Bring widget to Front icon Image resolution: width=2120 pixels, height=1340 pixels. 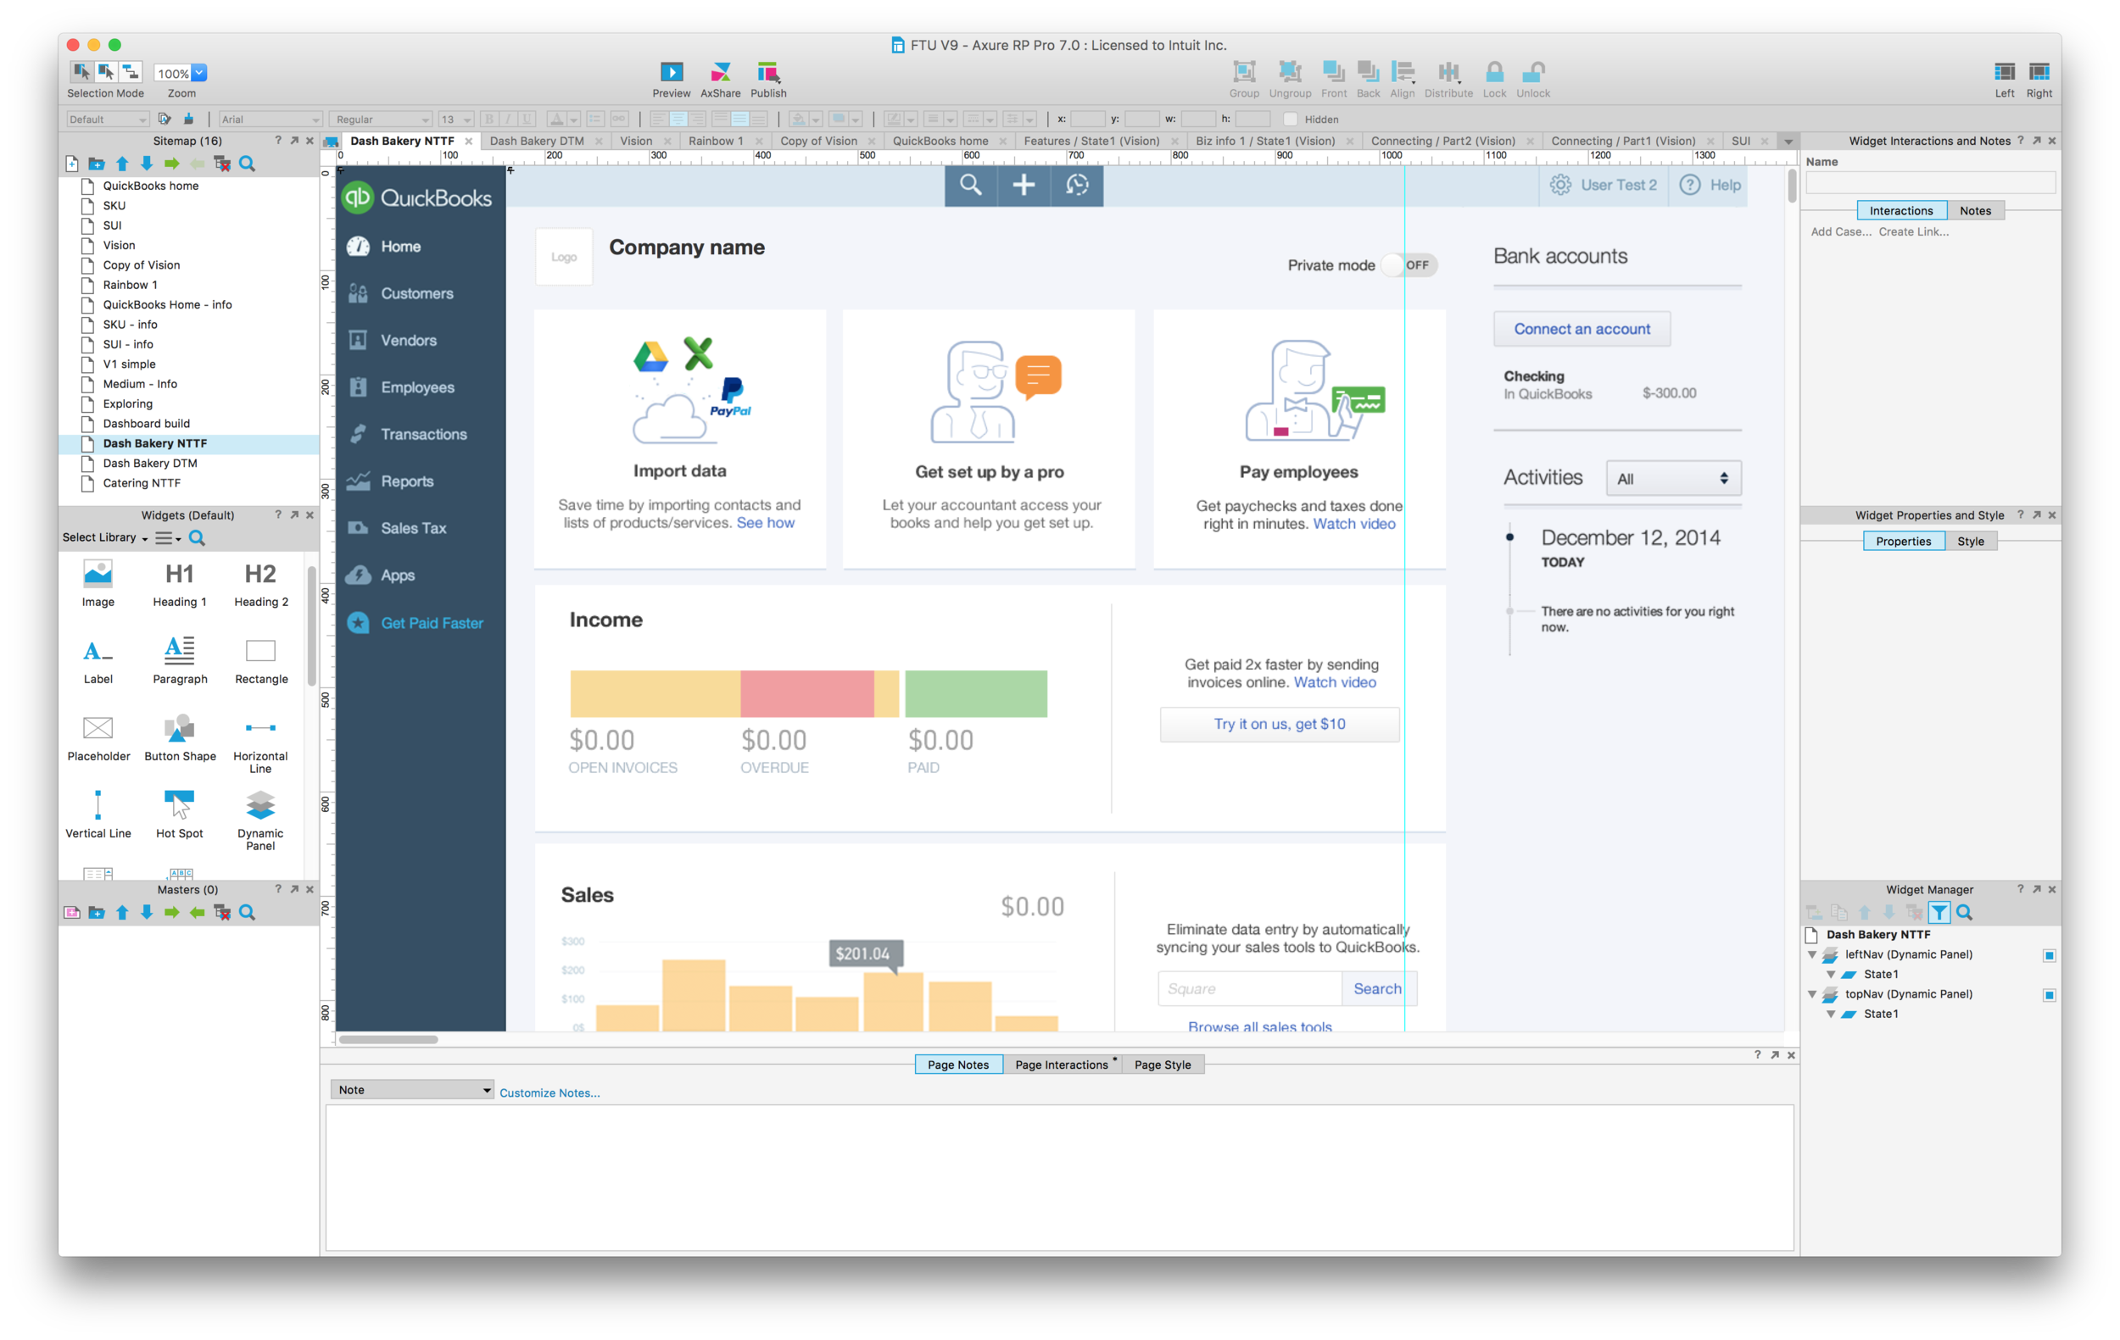1333,71
